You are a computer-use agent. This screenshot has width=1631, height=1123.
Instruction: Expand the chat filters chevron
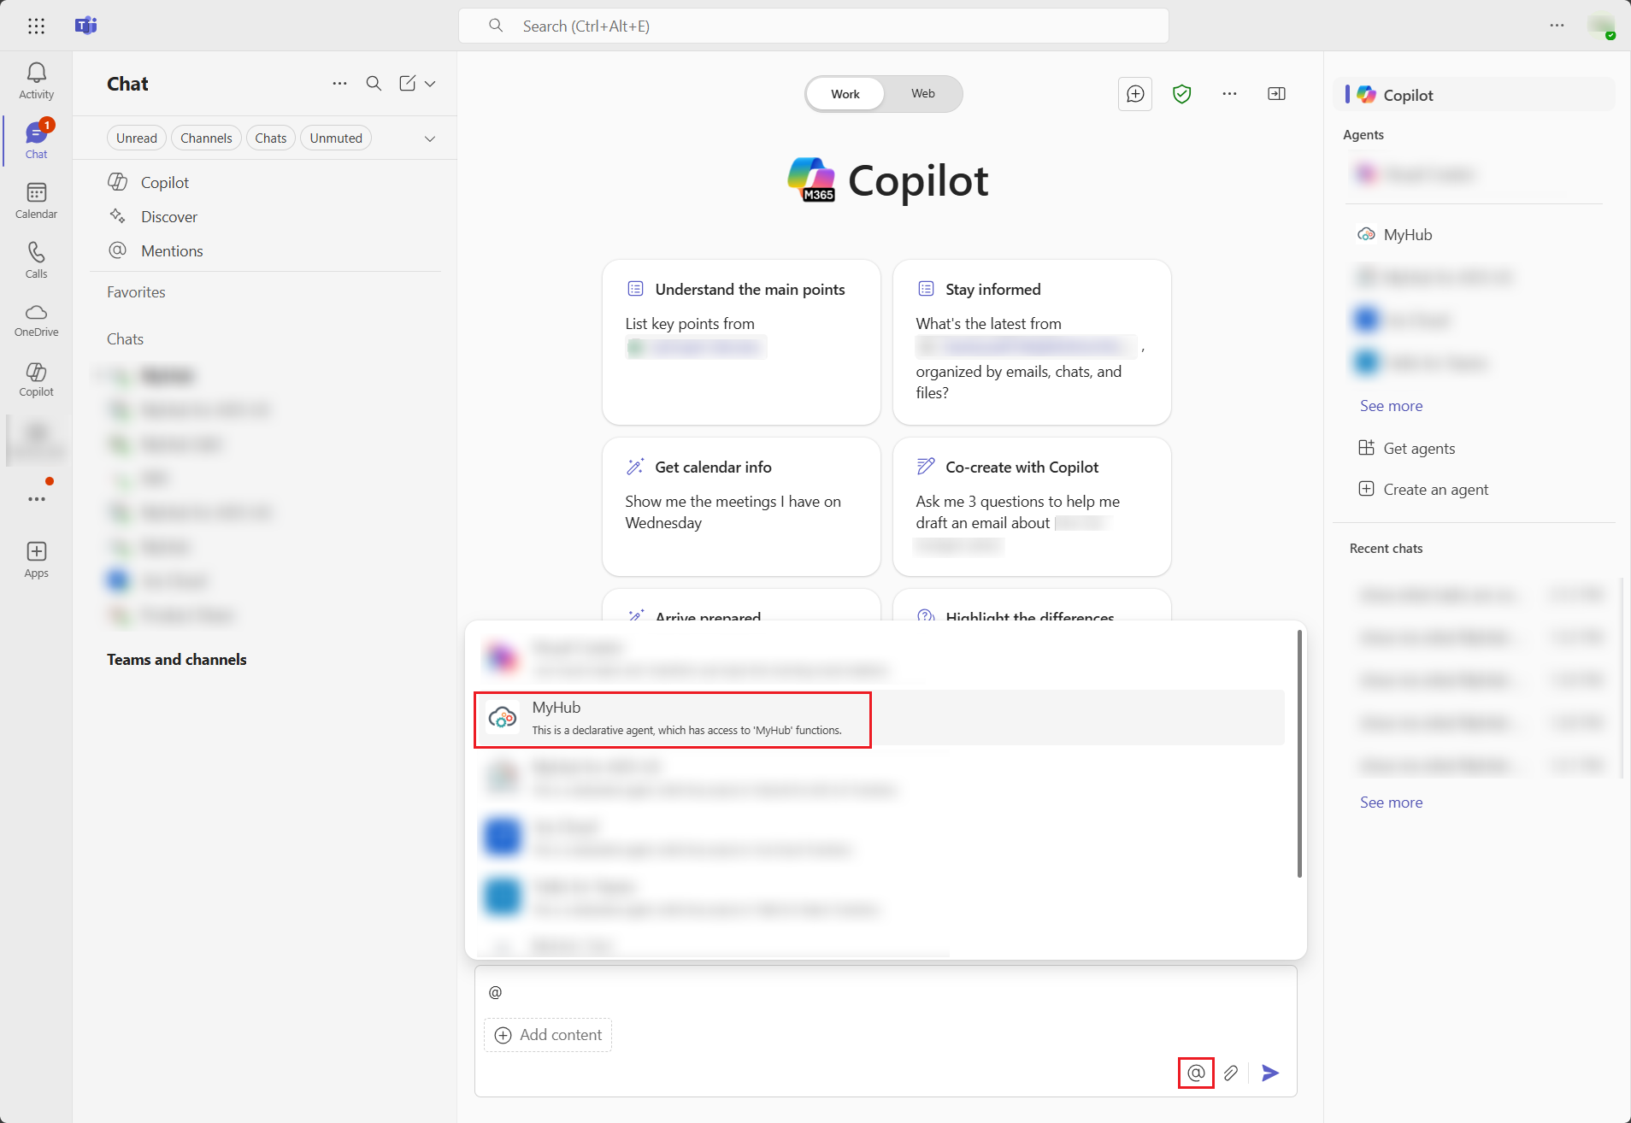pyautogui.click(x=430, y=138)
